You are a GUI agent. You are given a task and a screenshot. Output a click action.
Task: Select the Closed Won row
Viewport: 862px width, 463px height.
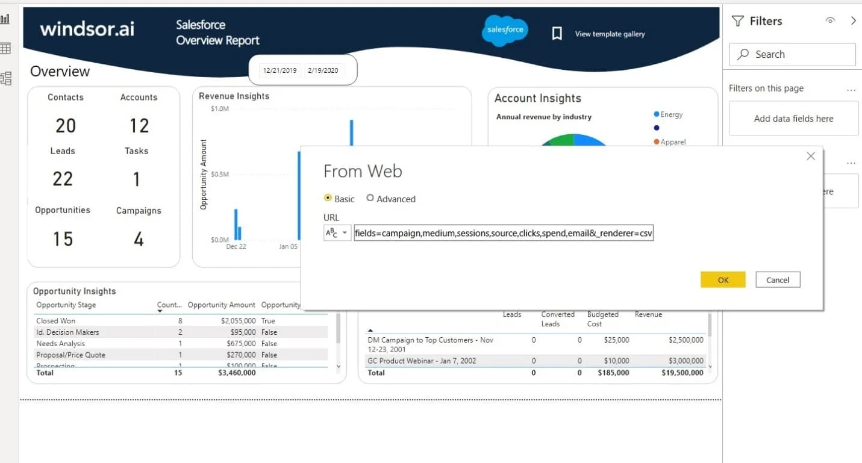pyautogui.click(x=181, y=321)
